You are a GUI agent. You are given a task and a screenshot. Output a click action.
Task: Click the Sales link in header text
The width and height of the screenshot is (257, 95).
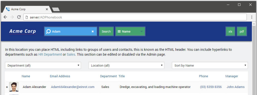pos(71,55)
